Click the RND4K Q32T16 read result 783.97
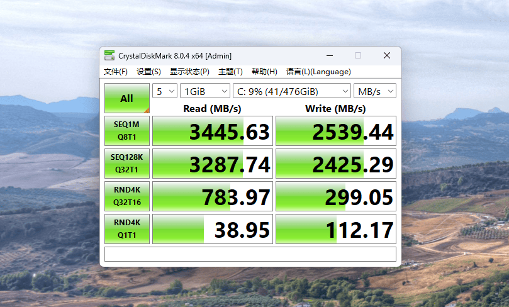 tap(213, 196)
